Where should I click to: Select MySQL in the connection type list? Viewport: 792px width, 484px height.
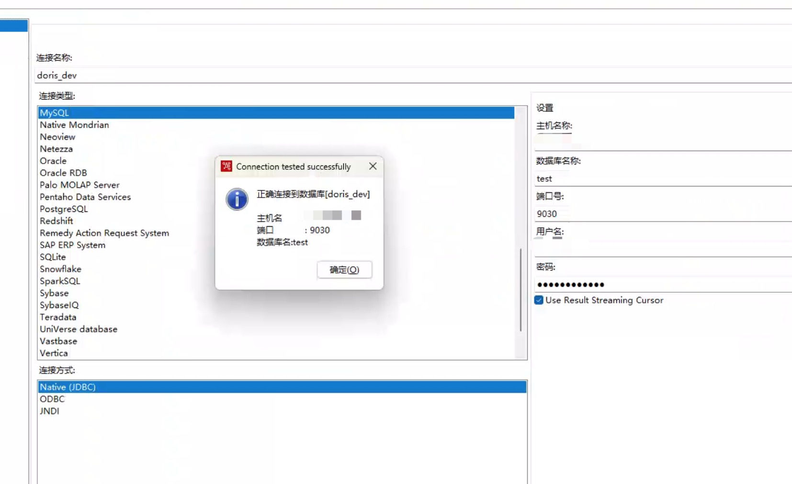coord(276,113)
